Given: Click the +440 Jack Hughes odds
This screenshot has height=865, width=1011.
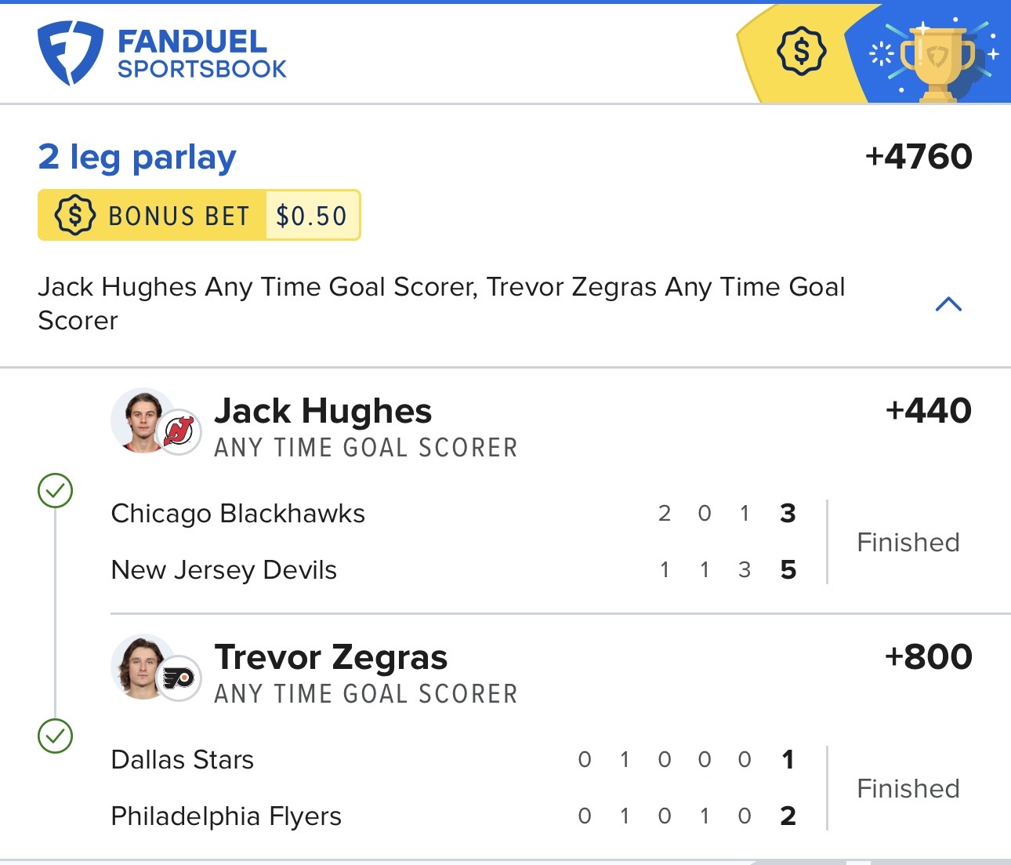Looking at the screenshot, I should click(928, 411).
